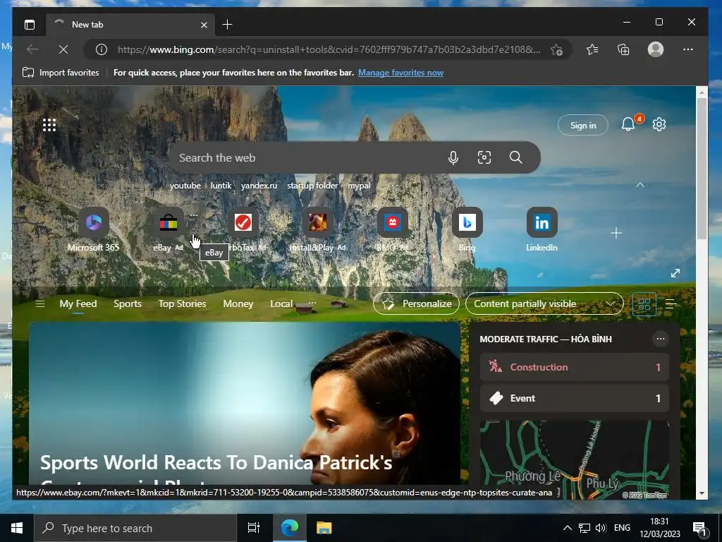Open notifications bell
The height and width of the screenshot is (542, 722).
[x=628, y=124]
